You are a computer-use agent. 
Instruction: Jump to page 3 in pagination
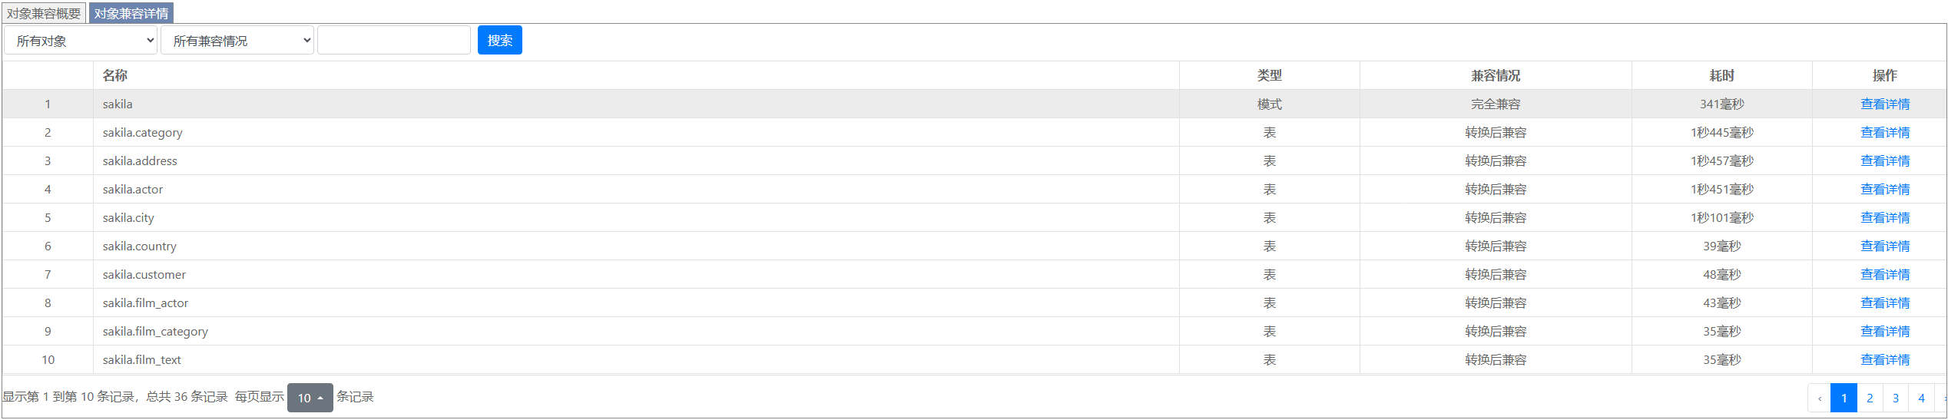pyautogui.click(x=1896, y=398)
